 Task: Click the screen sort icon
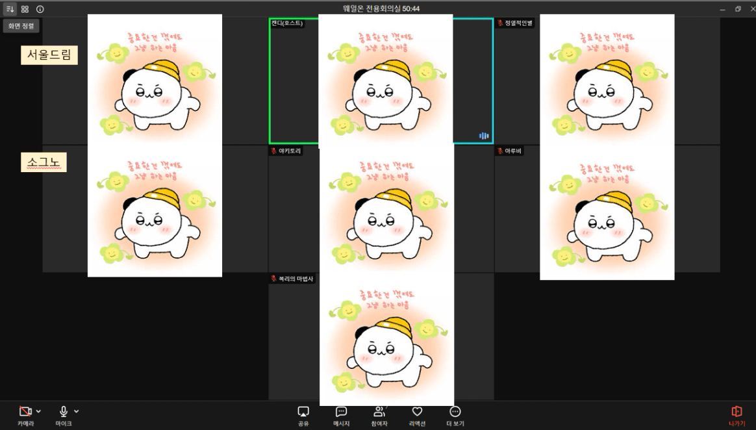(10, 9)
